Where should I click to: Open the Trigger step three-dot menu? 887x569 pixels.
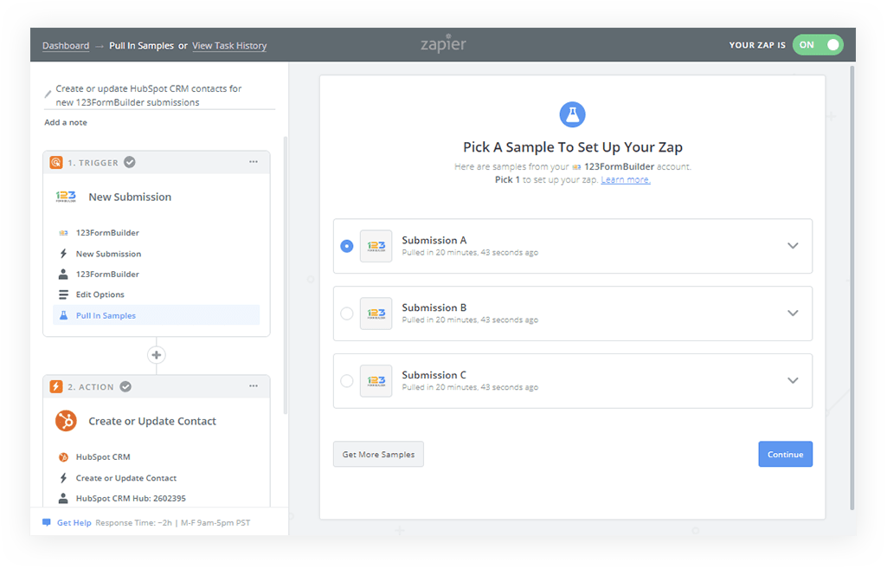254,162
